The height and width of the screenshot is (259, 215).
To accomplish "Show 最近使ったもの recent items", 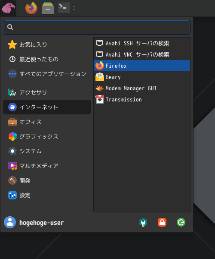I will [x=47, y=59].
